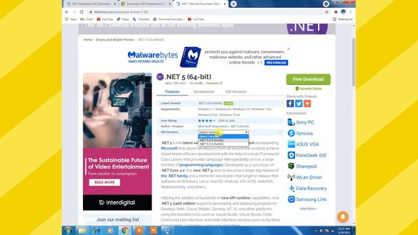Open the Gmail bookmark

[87, 19]
